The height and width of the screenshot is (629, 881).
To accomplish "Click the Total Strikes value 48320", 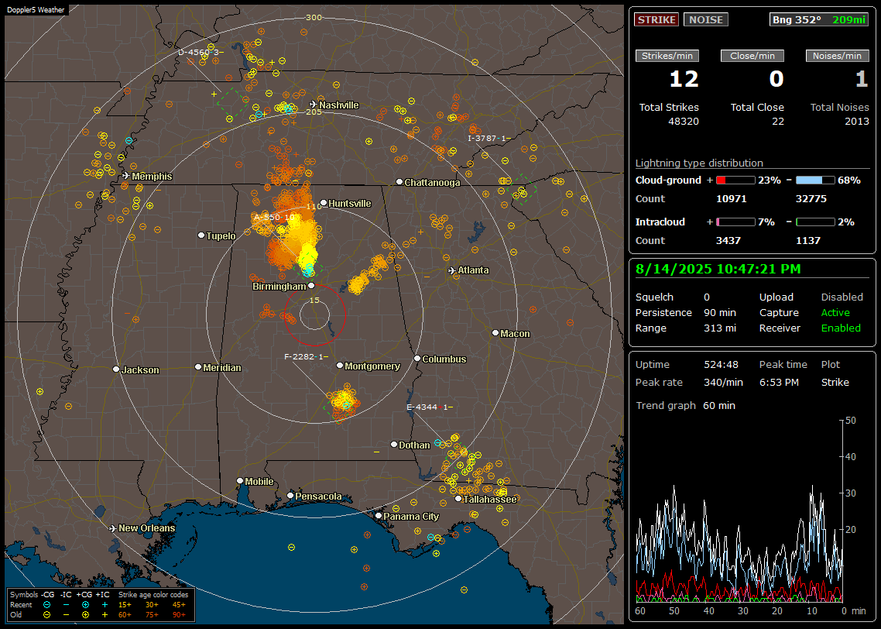I will pos(684,122).
